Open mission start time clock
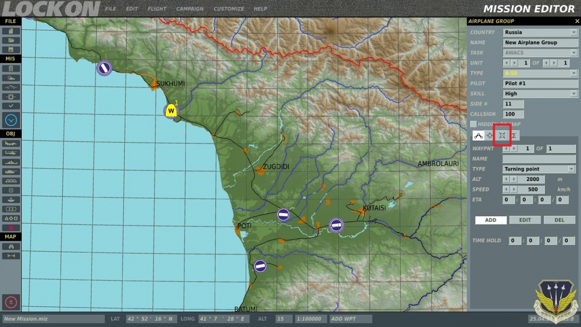Screen dimensions: 581x327 (11, 120)
